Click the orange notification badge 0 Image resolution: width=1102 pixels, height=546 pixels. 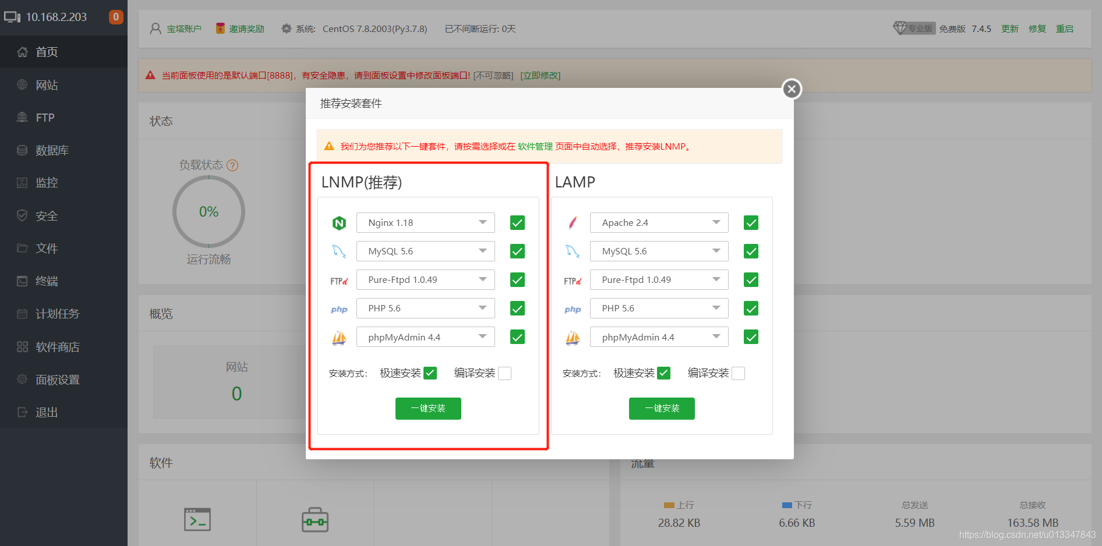[x=116, y=17]
